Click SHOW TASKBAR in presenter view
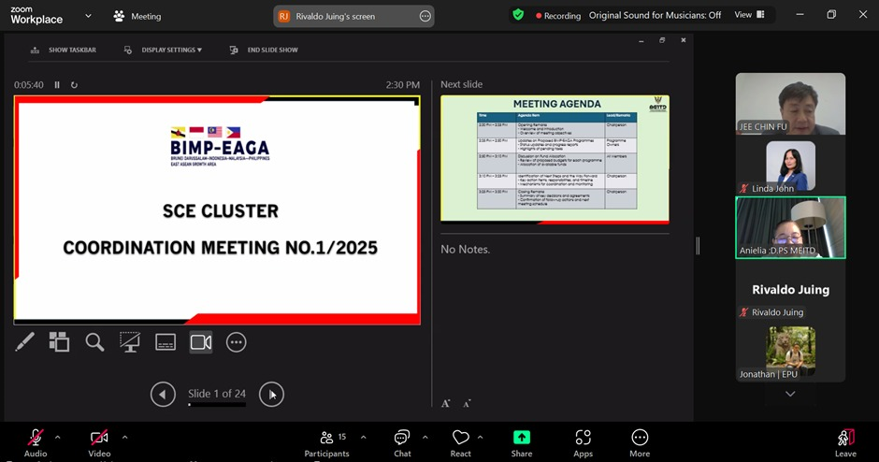Viewport: 879px width, 462px height. click(64, 50)
